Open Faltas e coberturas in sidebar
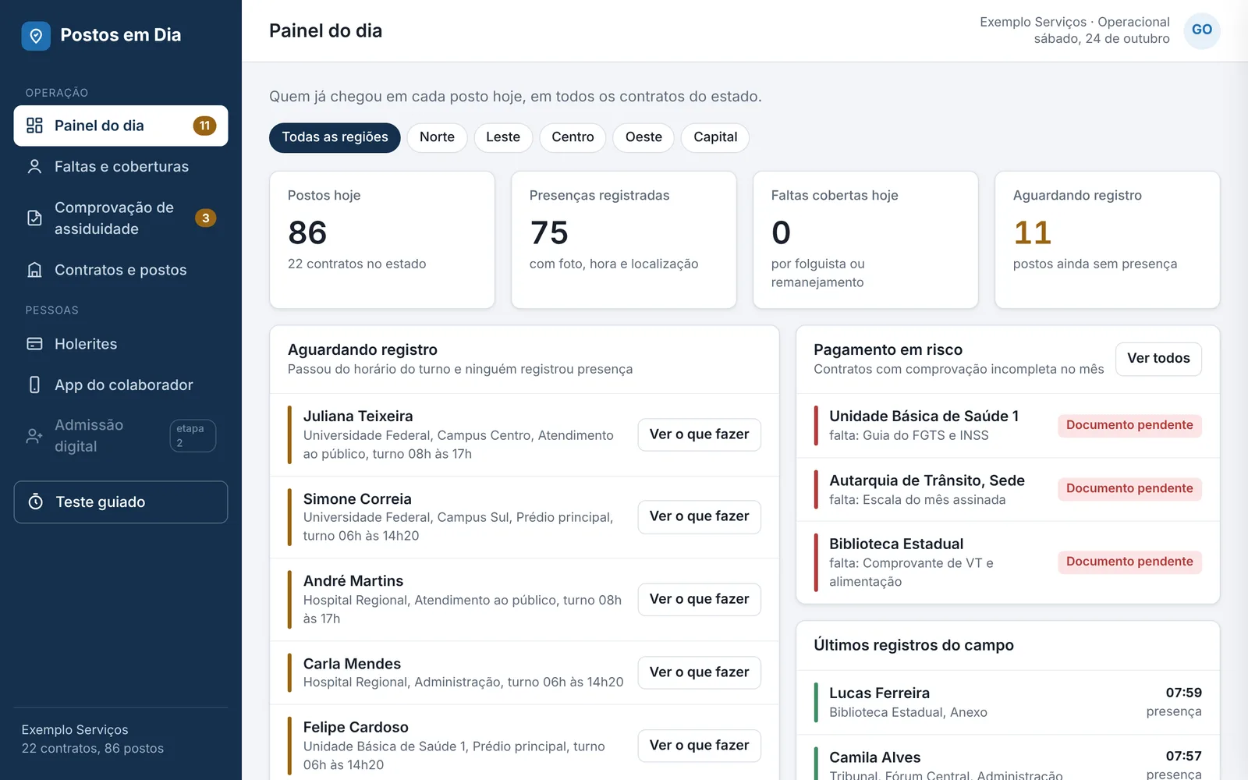 121,166
